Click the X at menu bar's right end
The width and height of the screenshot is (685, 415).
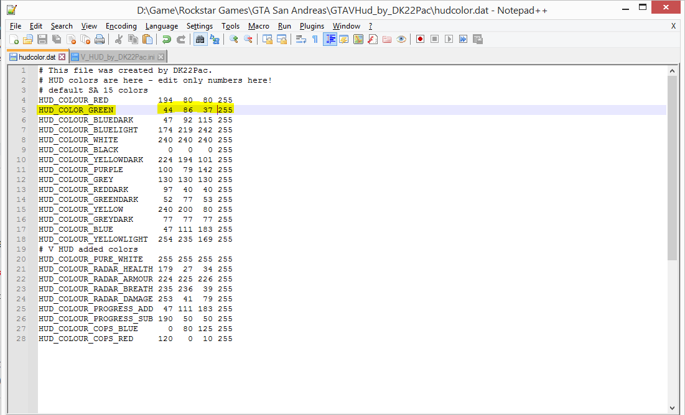point(673,26)
